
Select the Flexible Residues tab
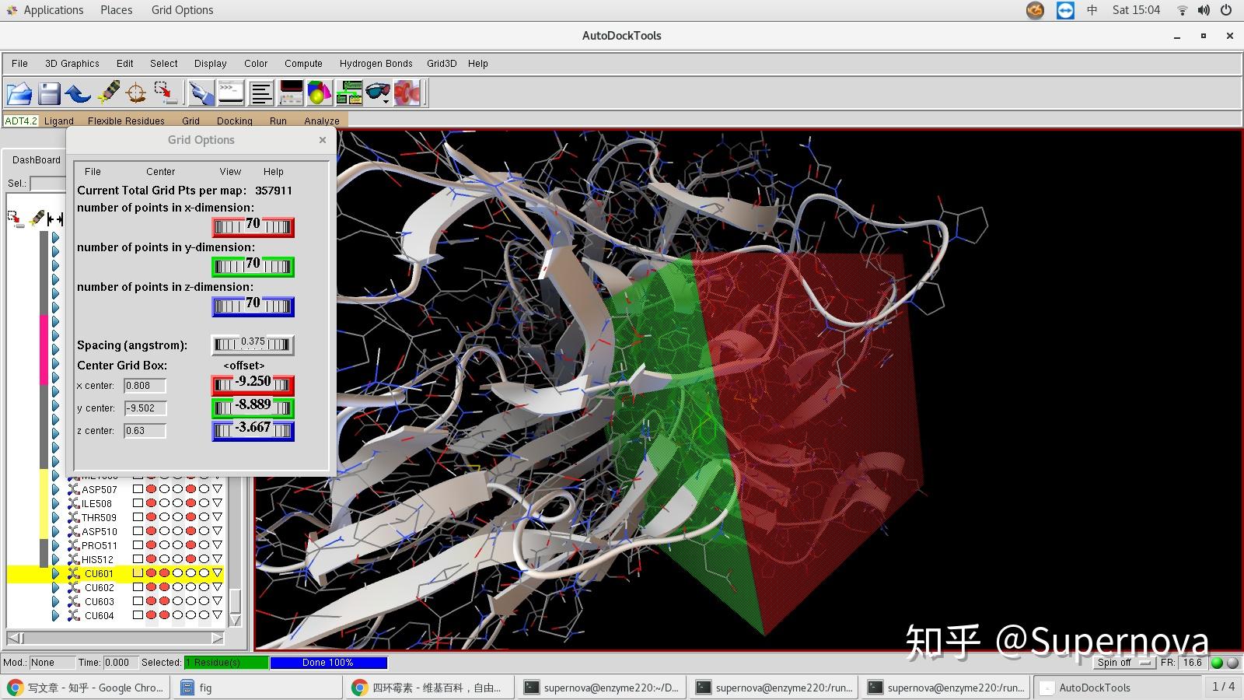[126, 121]
